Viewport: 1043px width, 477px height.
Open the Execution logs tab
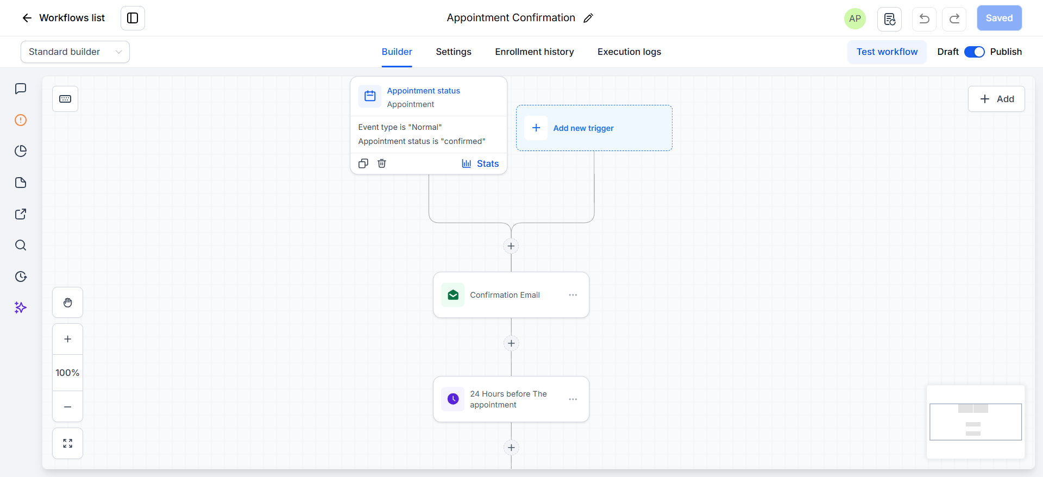coord(629,52)
